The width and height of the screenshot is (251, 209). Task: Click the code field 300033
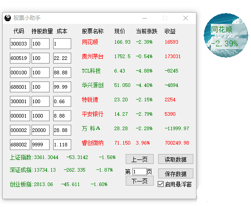20,44
